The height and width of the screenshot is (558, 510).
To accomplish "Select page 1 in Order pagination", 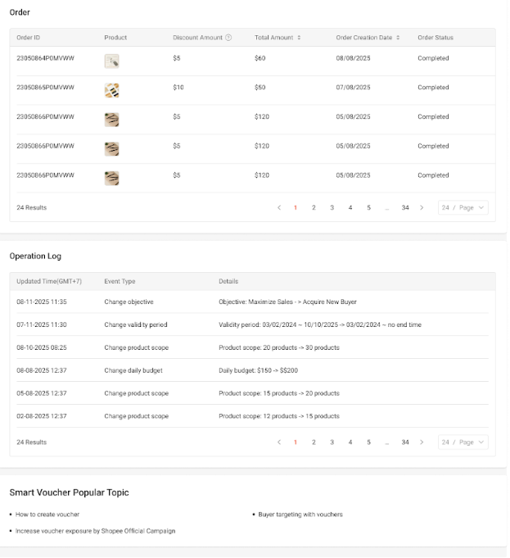I will point(296,207).
